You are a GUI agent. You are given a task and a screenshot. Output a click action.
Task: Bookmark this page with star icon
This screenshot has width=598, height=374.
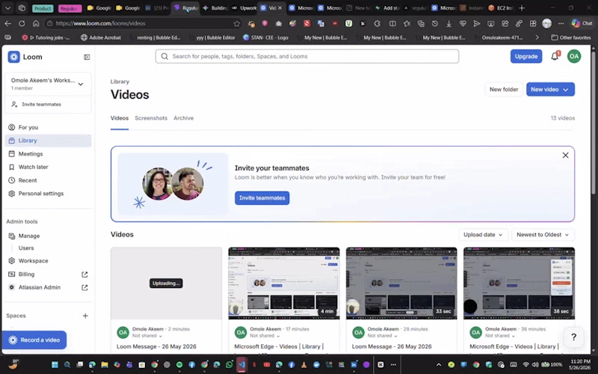(237, 23)
